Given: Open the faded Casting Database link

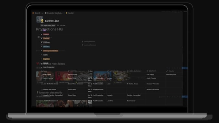Looking at the screenshot, I should click(88, 41).
